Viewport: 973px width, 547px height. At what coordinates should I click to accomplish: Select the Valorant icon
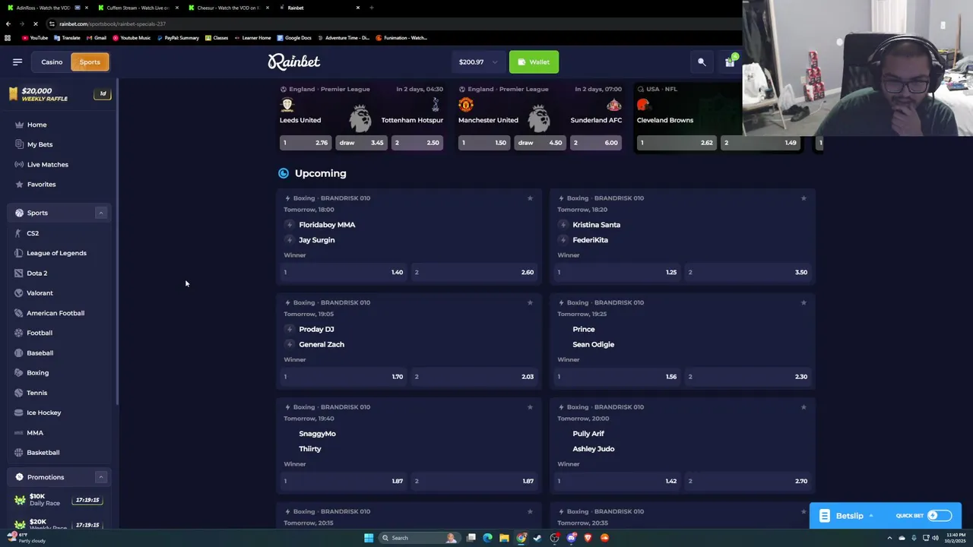point(19,292)
